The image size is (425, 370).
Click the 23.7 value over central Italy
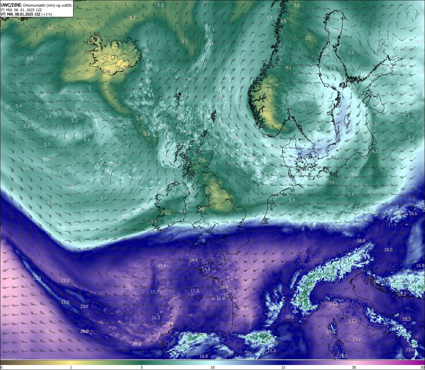point(353,322)
